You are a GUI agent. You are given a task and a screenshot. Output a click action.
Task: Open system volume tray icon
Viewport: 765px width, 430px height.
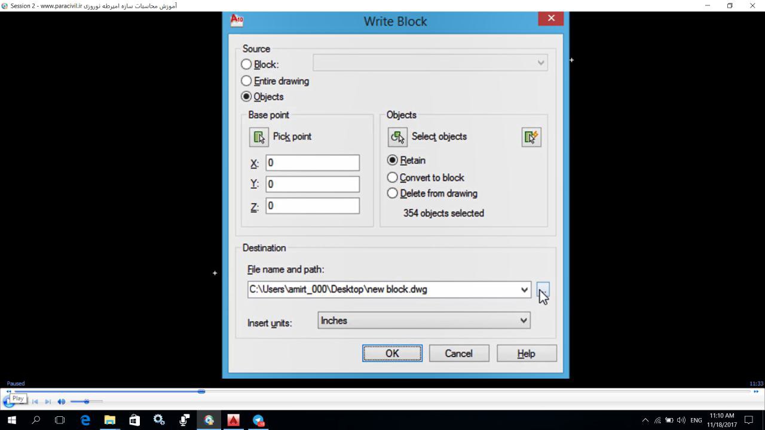pyautogui.click(x=681, y=420)
